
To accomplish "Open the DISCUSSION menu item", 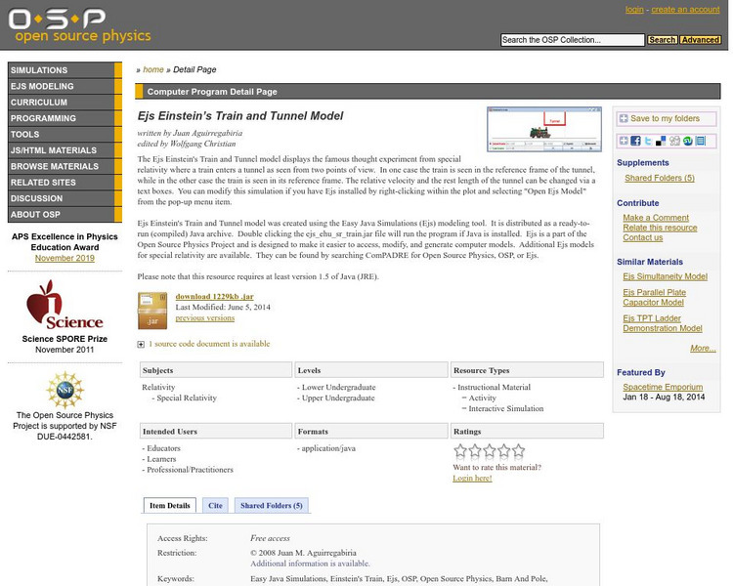I will coord(65,198).
